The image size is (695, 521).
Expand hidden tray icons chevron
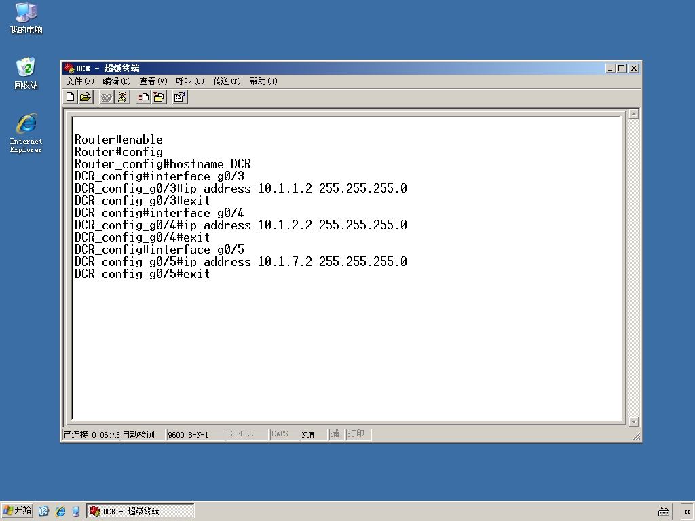click(x=687, y=512)
